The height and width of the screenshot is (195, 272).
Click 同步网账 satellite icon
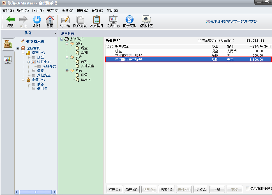coord(130,19)
